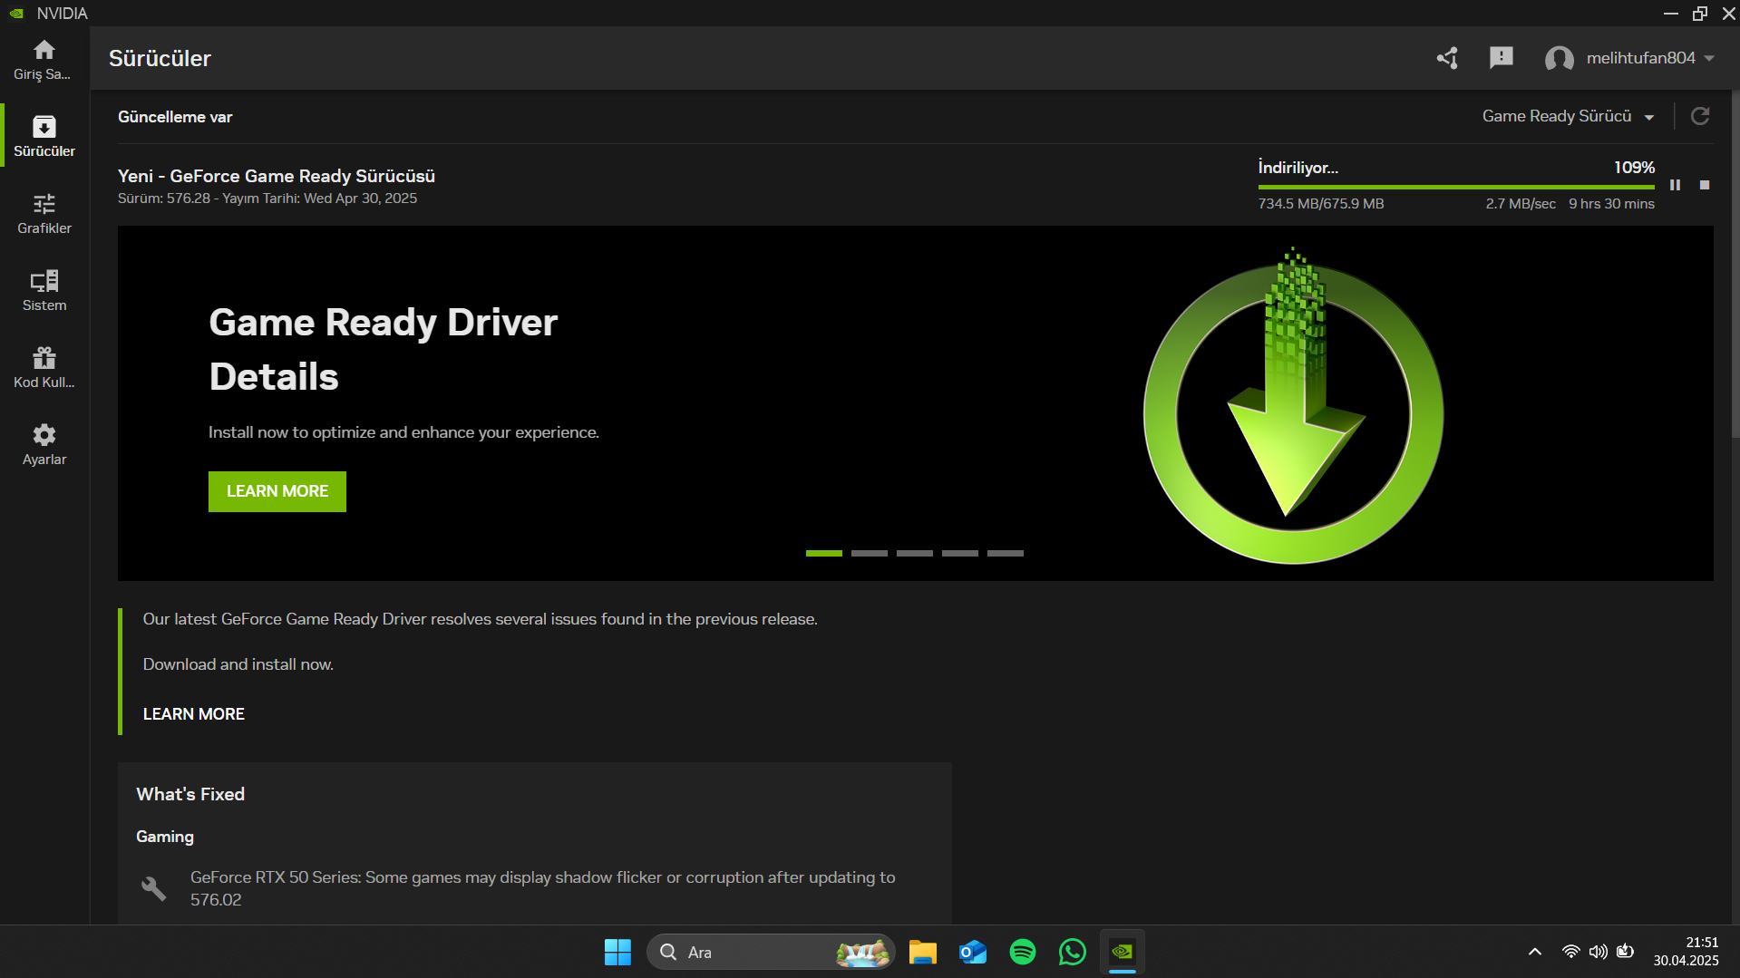This screenshot has height=978, width=1740.
Task: Select the fourth banner slide indicator
Action: (960, 553)
